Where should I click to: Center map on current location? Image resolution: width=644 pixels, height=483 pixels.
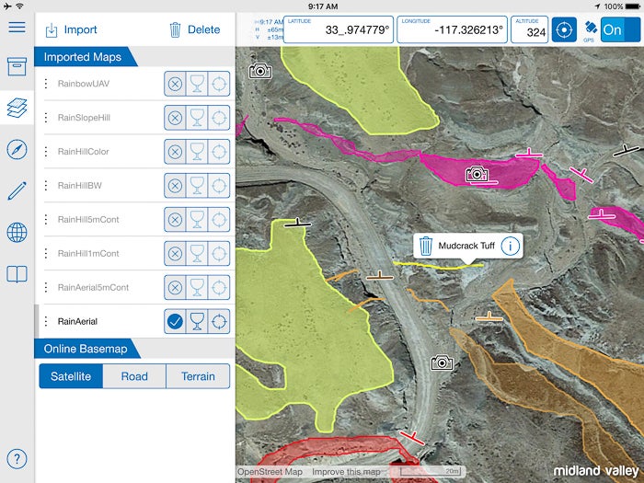[x=564, y=29]
